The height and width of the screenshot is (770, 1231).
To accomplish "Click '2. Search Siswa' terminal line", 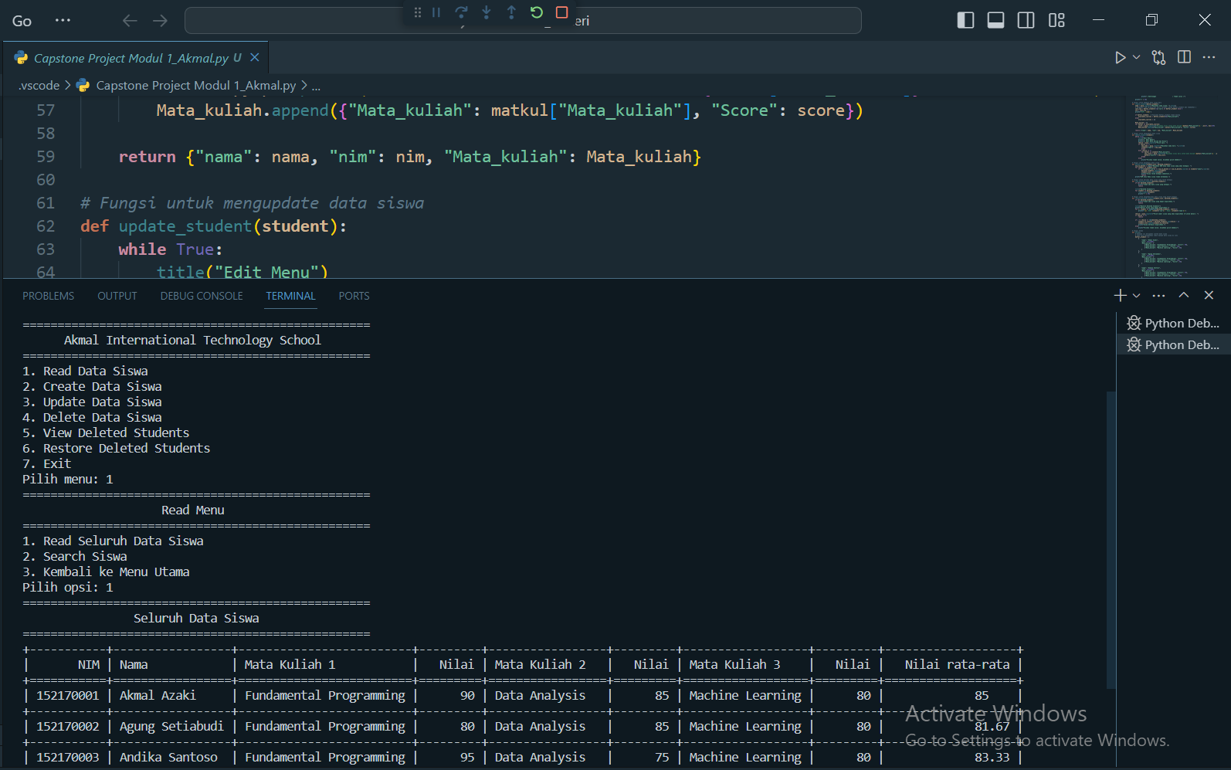I will point(75,556).
